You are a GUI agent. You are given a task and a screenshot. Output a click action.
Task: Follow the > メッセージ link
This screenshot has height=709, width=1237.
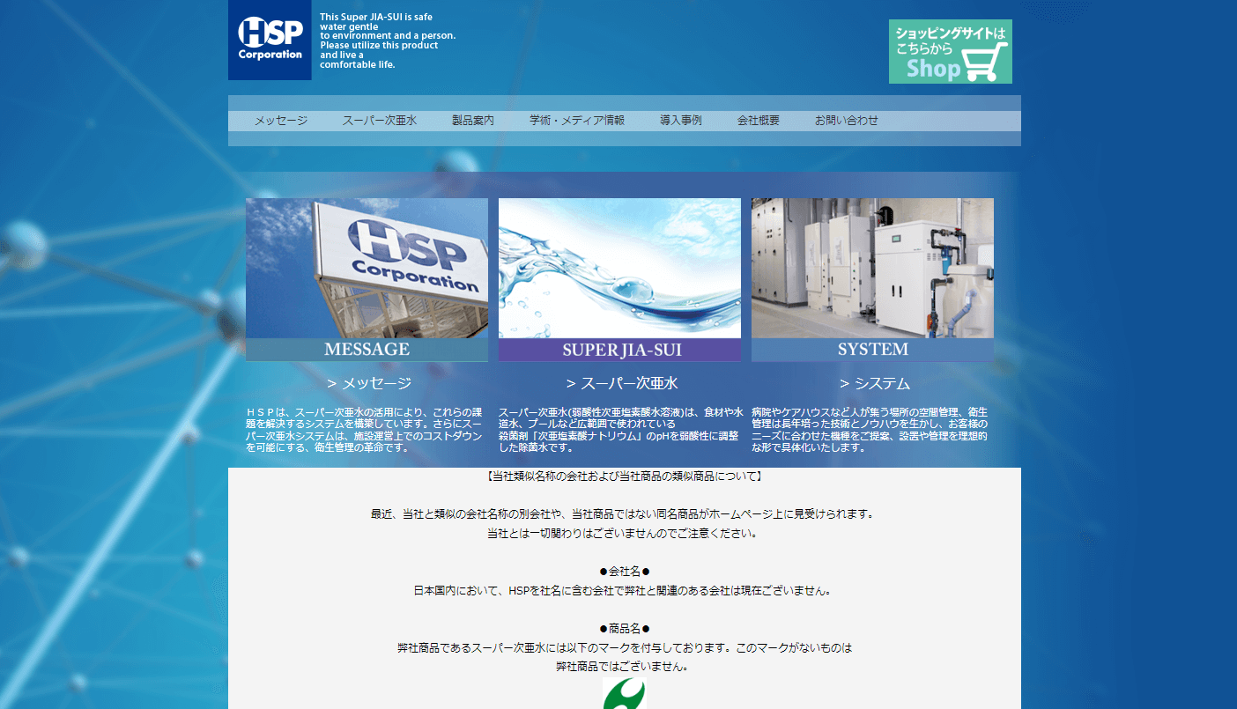tap(369, 383)
